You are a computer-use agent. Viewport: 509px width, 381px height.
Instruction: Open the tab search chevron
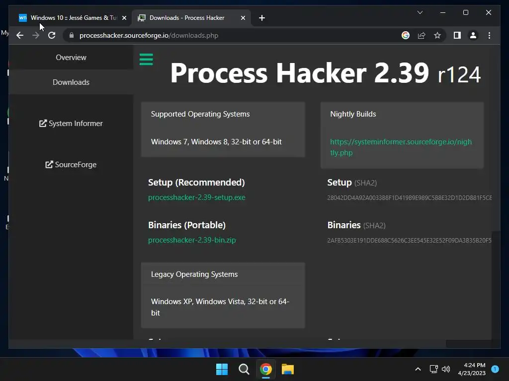pyautogui.click(x=420, y=12)
